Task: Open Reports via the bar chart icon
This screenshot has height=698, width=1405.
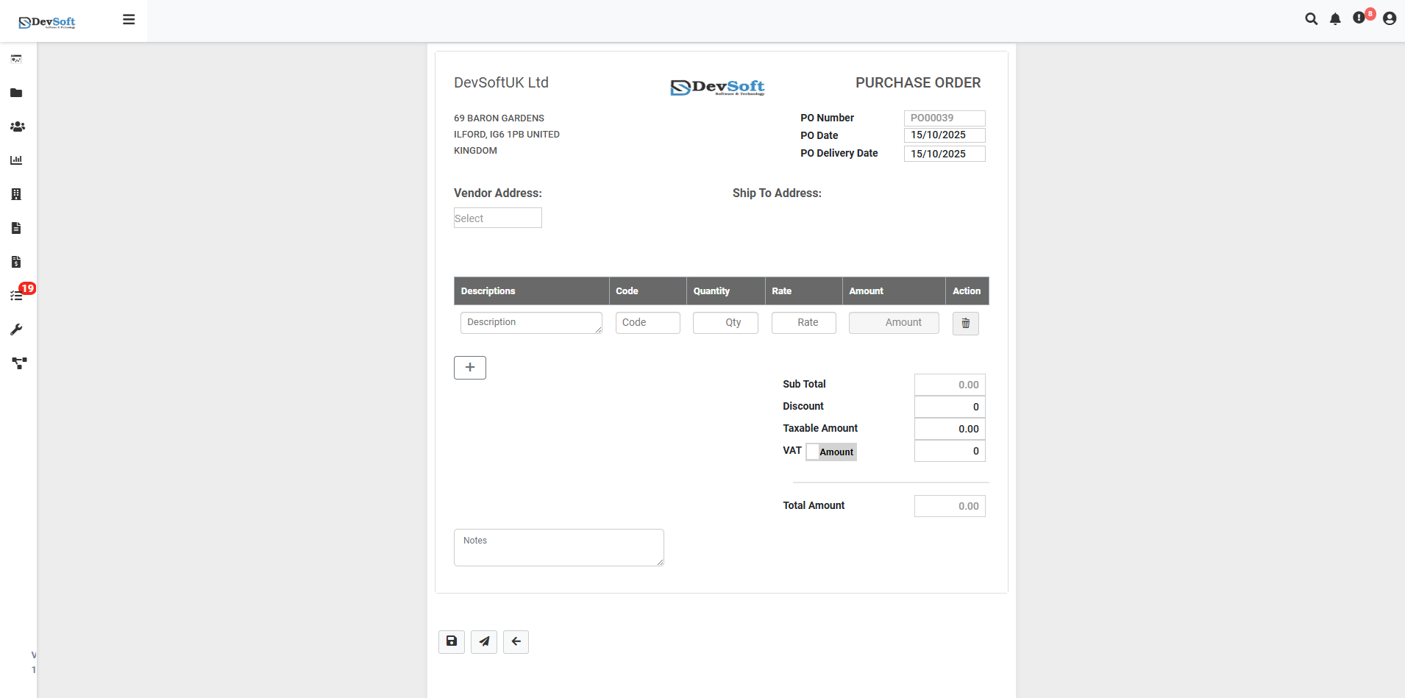Action: point(17,160)
